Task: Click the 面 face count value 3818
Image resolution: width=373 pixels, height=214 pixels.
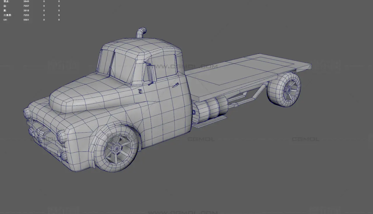Action: pyautogui.click(x=26, y=11)
